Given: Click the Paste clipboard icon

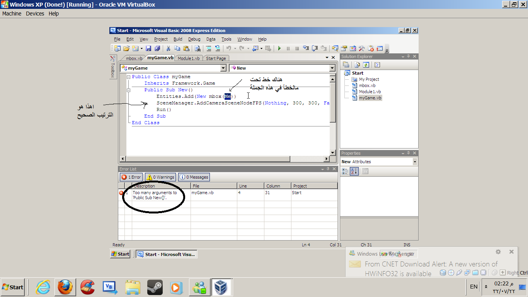Looking at the screenshot, I should (x=186, y=48).
